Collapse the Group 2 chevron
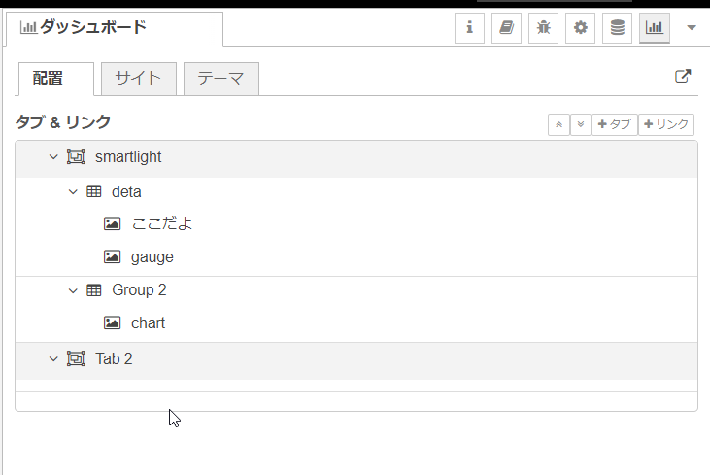 pyautogui.click(x=73, y=290)
